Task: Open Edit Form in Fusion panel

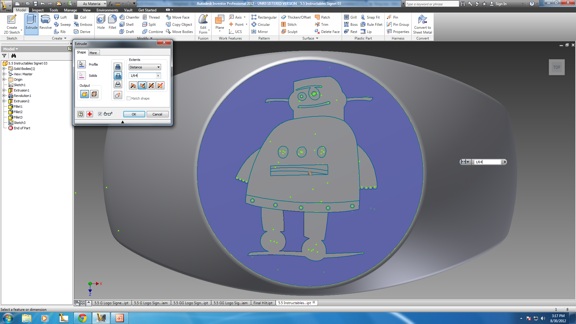Action: click(x=203, y=24)
